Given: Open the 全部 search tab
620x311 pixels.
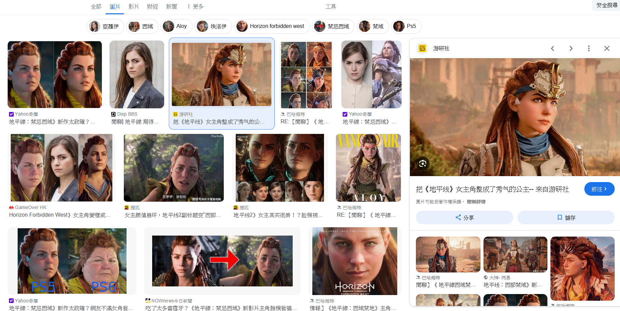Looking at the screenshot, I should (x=96, y=7).
